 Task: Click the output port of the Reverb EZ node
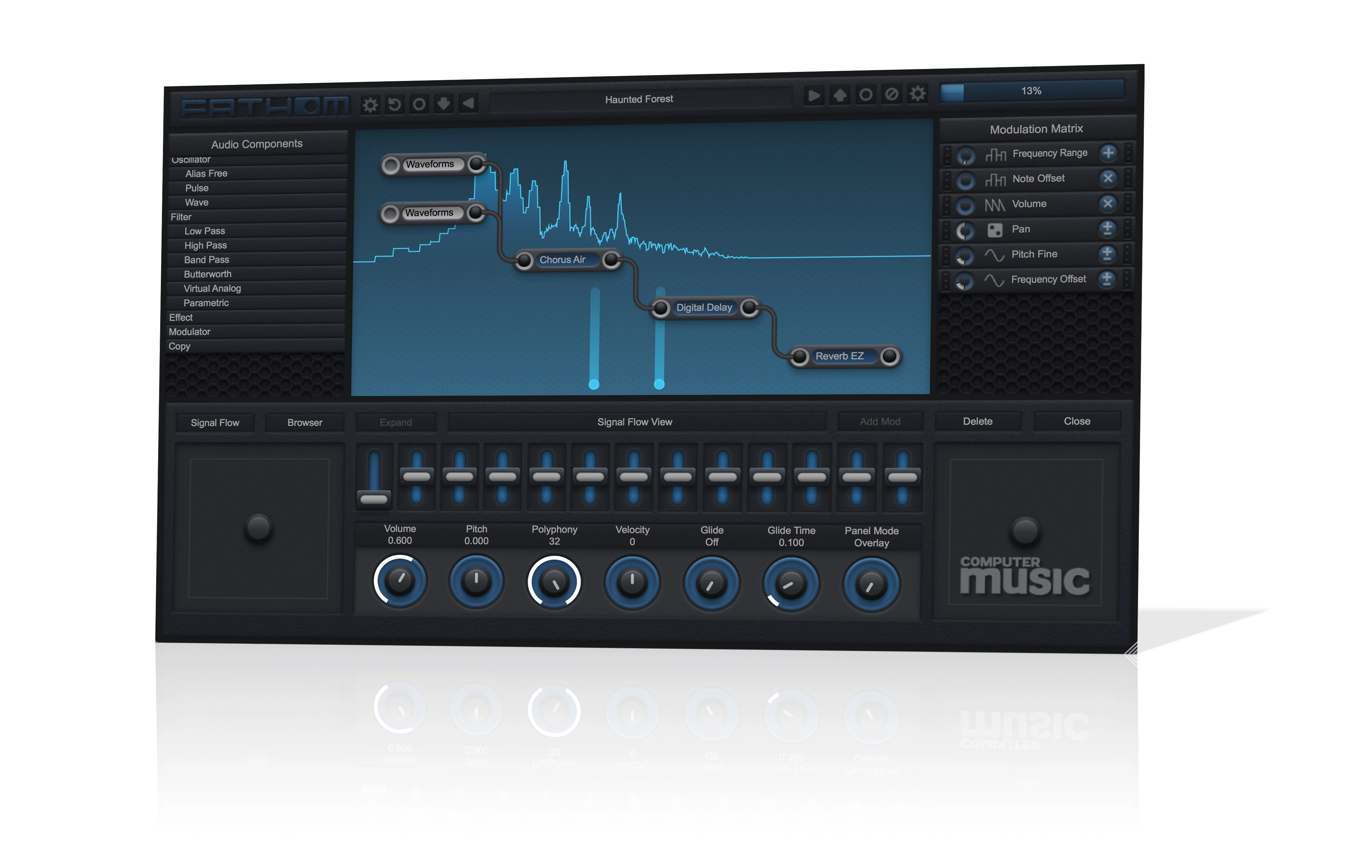tap(890, 356)
